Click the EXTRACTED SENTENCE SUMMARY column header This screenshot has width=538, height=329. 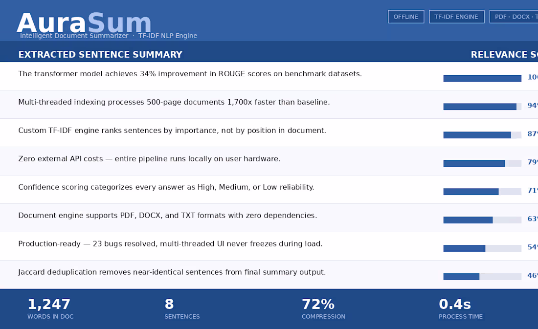tap(100, 54)
